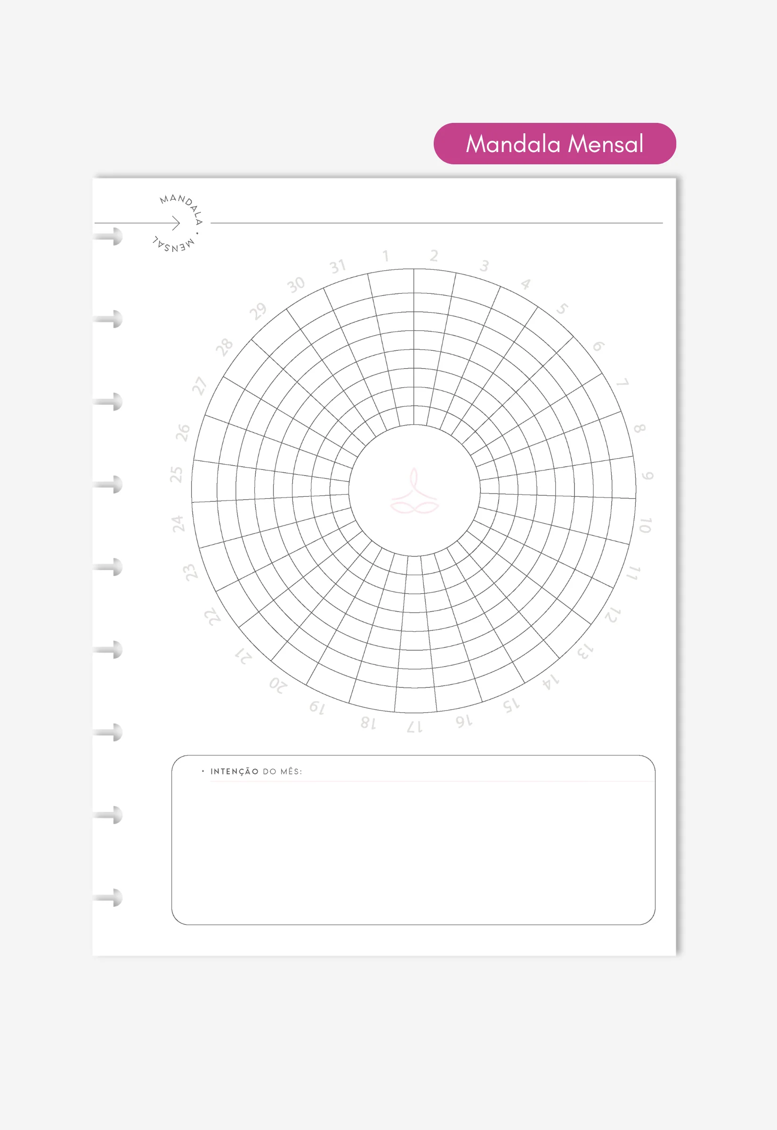Click inside the Intenção do mês box

point(413,840)
